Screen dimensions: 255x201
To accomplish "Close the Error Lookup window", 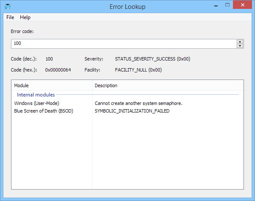I will [x=242, y=5].
